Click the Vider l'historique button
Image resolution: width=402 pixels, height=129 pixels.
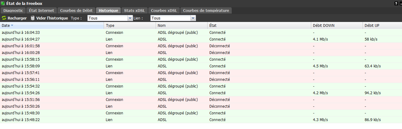click(50, 18)
